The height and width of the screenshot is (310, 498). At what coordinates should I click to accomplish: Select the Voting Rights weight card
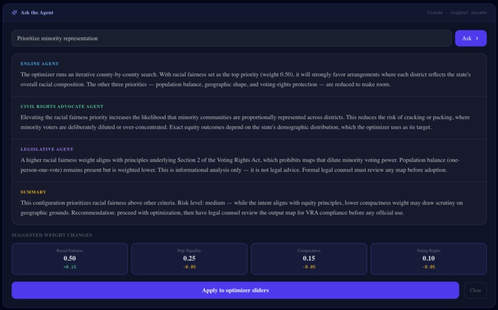tap(428, 259)
